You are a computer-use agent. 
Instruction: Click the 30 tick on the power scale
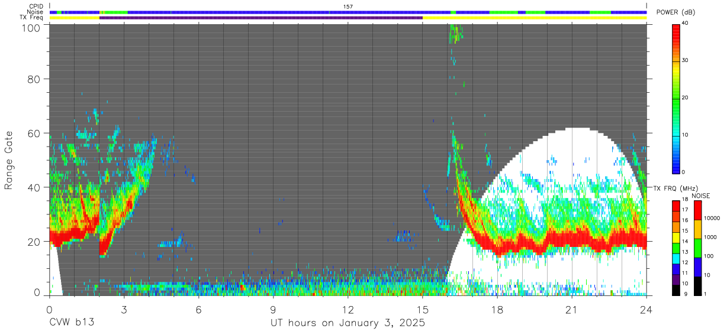coord(685,60)
